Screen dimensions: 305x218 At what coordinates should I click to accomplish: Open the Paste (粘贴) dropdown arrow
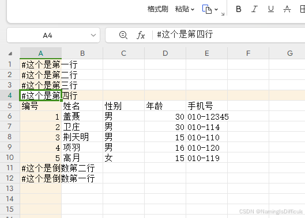click(193, 9)
